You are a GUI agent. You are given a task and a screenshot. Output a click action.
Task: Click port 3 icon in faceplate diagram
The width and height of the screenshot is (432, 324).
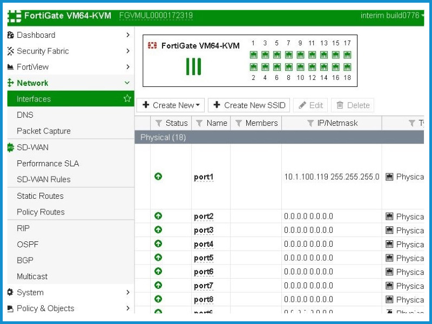click(x=265, y=55)
